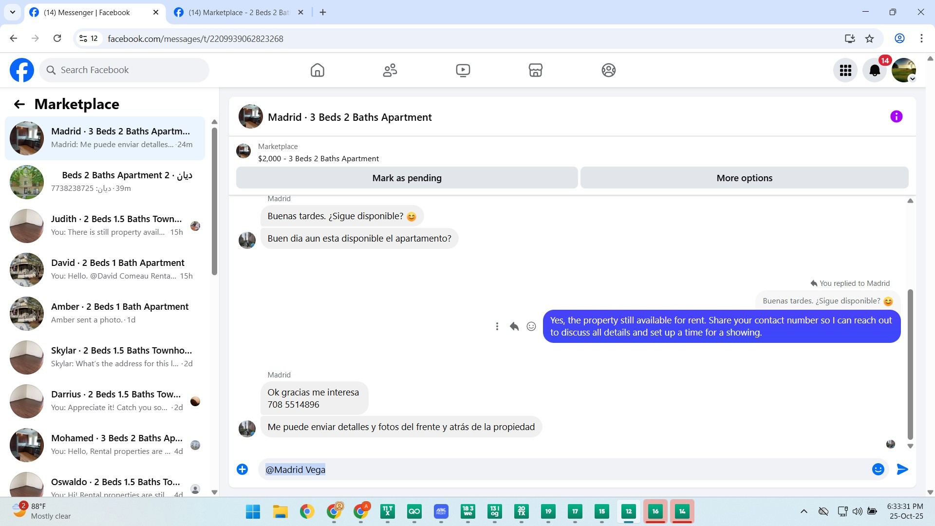The height and width of the screenshot is (526, 935).
Task: Click the notifications bell icon
Action: point(874,71)
